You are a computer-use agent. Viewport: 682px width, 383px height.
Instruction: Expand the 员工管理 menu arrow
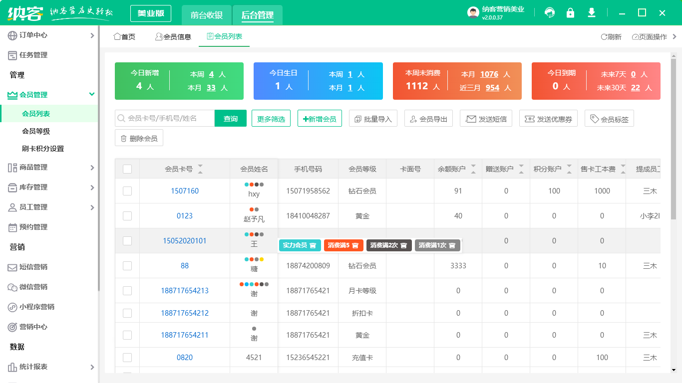pyautogui.click(x=92, y=207)
